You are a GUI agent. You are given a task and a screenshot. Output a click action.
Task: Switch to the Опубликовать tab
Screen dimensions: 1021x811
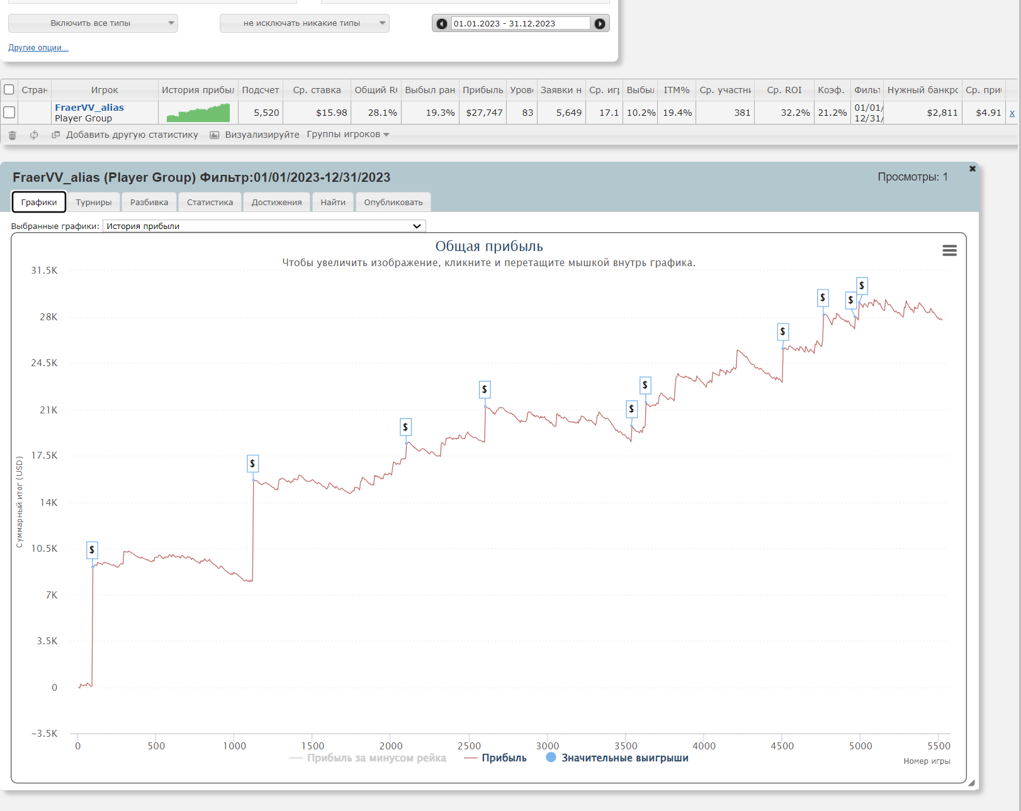point(393,202)
